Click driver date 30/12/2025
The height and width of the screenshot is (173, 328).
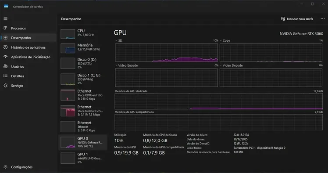click(x=240, y=139)
